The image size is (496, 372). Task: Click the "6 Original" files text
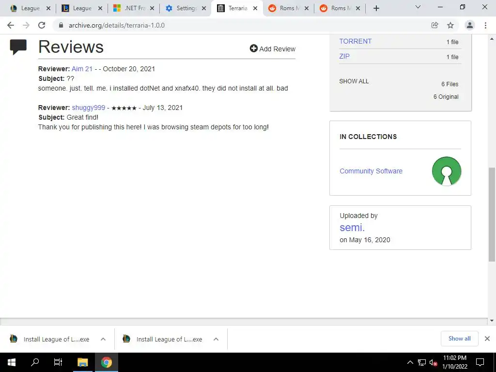[x=446, y=97]
